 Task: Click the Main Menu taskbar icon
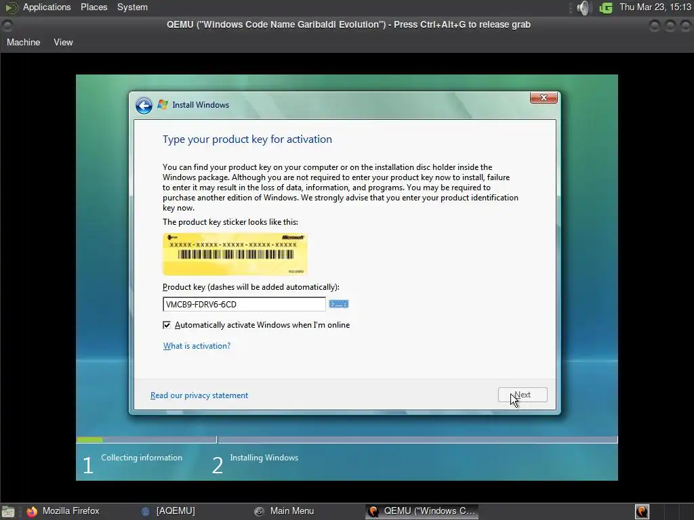(260, 511)
